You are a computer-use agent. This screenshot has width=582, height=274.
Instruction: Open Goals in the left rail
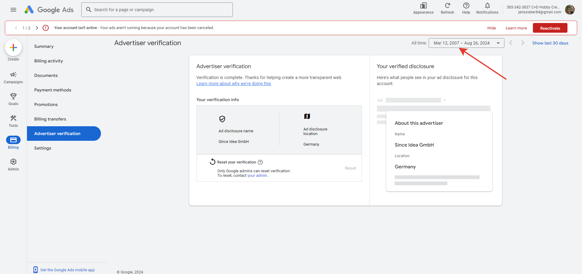click(13, 99)
